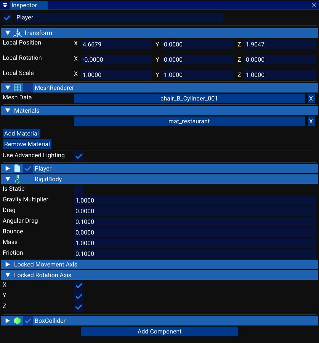
Task: Edit the Mass value field
Action: pos(195,243)
